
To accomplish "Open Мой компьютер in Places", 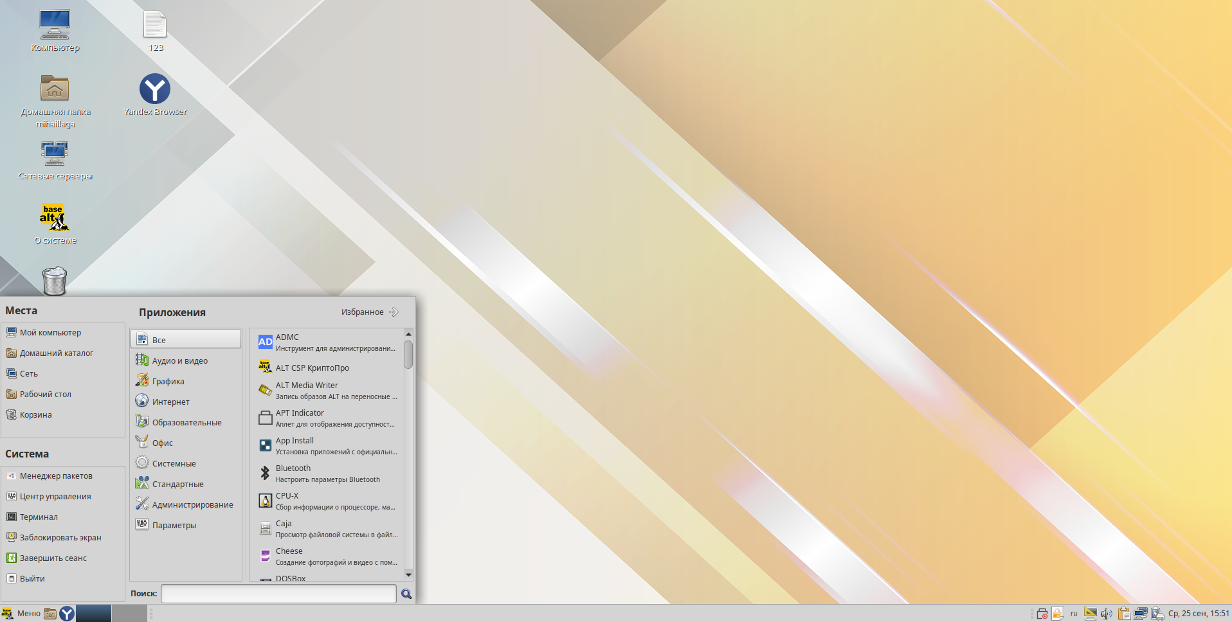I will tap(63, 332).
